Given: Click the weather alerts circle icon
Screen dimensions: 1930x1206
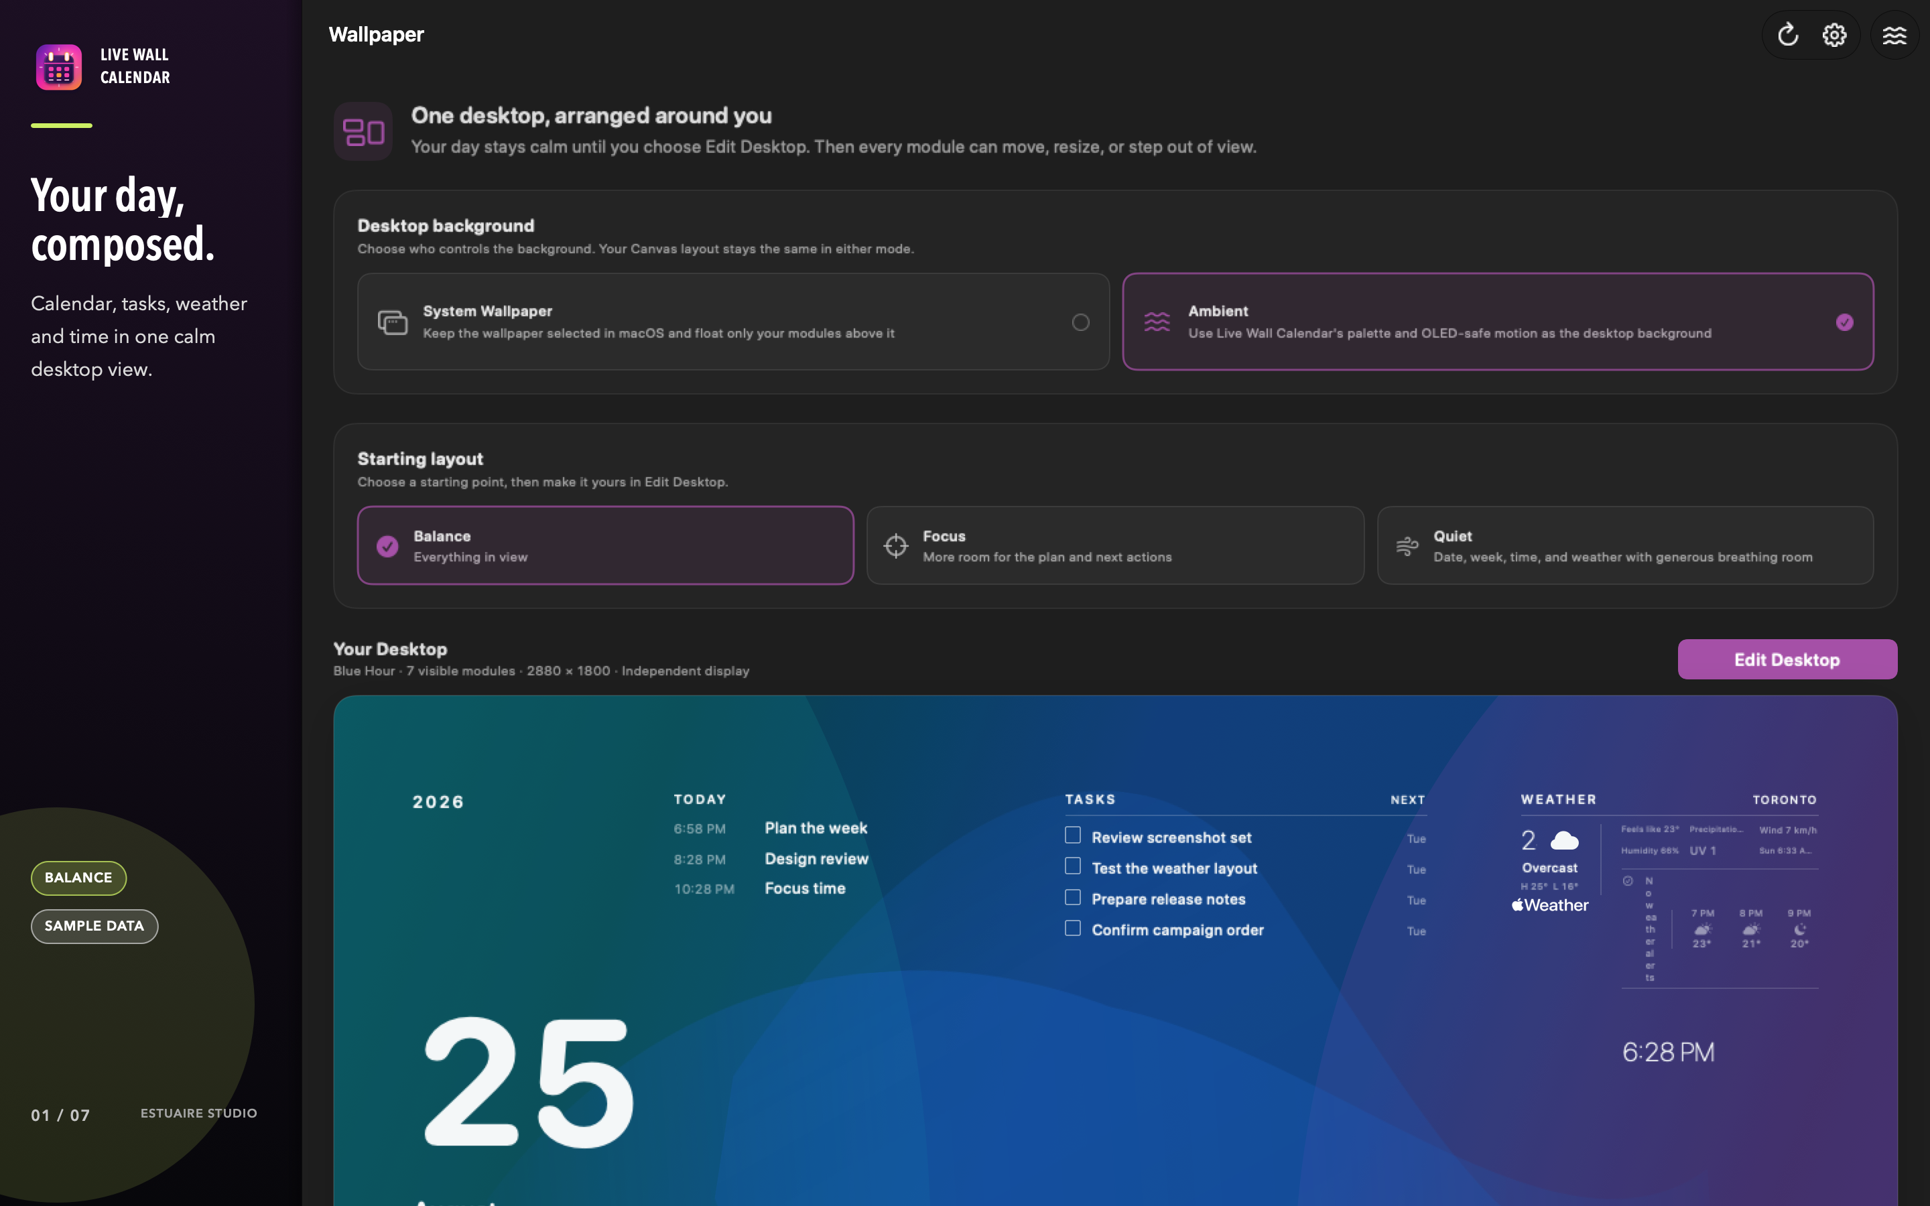Looking at the screenshot, I should point(1628,880).
